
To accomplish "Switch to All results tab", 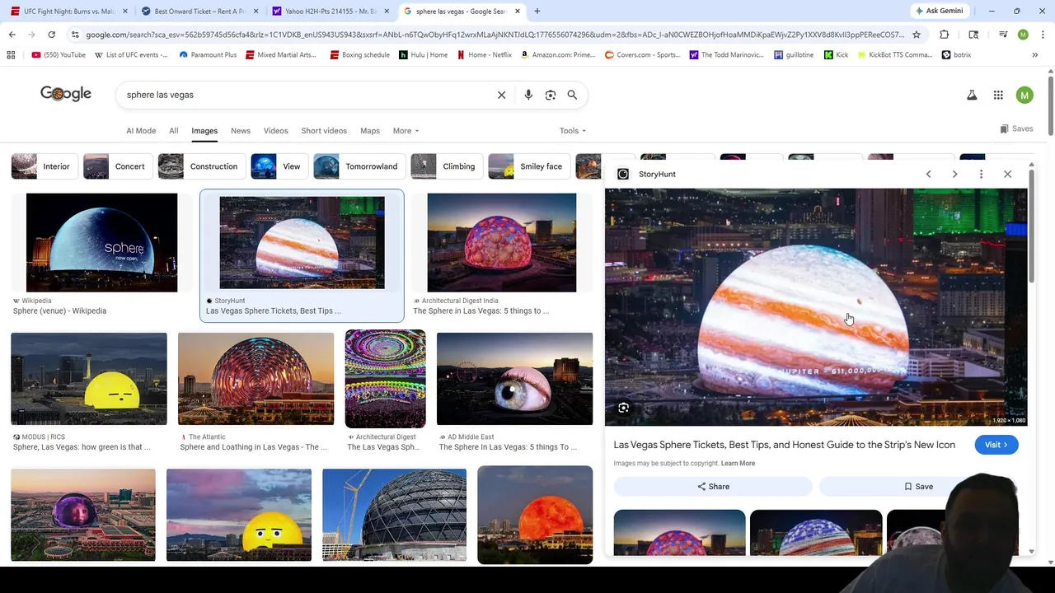I will pyautogui.click(x=173, y=131).
